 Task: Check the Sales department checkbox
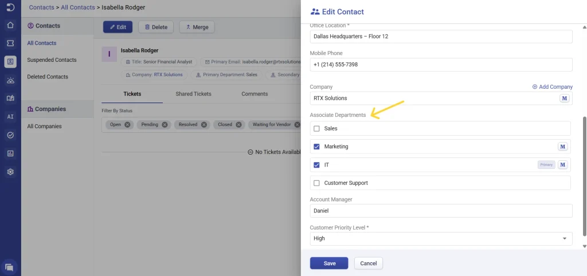tap(316, 129)
